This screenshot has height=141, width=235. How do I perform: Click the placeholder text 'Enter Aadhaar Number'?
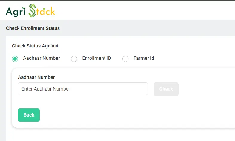point(46,89)
